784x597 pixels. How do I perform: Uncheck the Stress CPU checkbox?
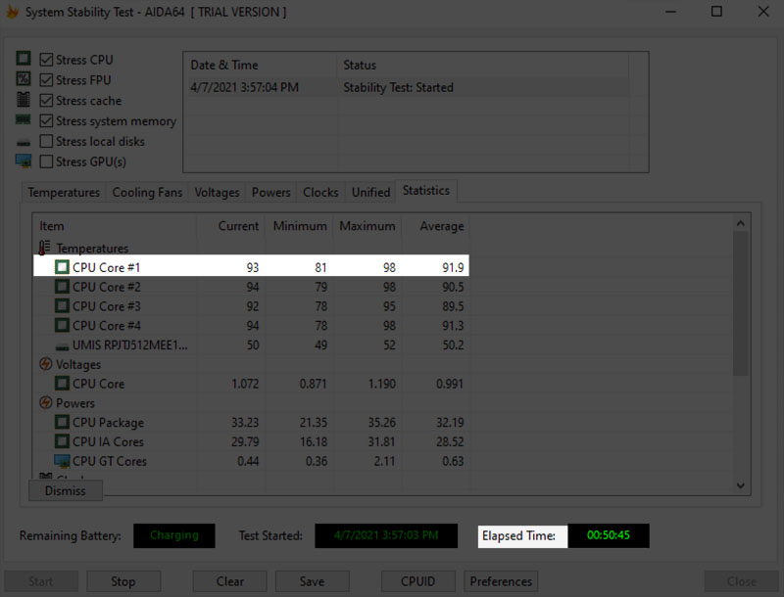46,60
